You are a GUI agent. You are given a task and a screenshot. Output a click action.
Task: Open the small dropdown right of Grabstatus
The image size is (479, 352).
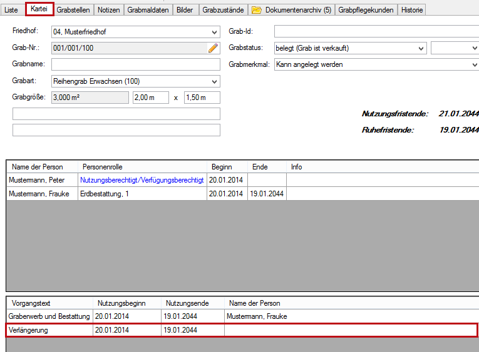coord(473,48)
